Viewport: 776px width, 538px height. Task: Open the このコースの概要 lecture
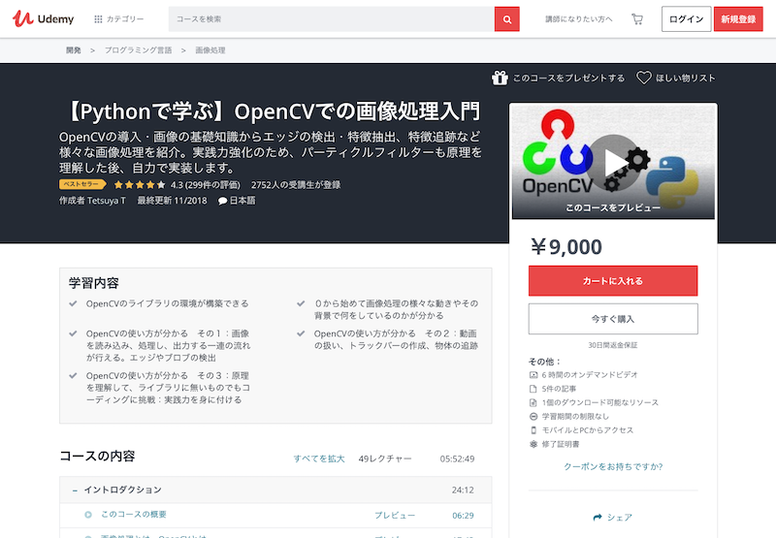(x=134, y=515)
